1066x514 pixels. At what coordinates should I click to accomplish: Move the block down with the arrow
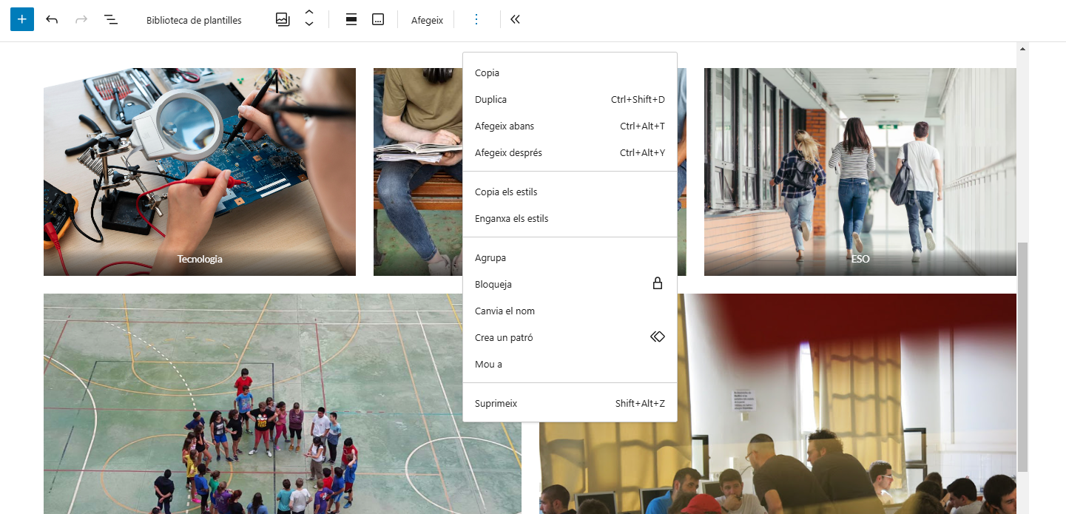[309, 25]
